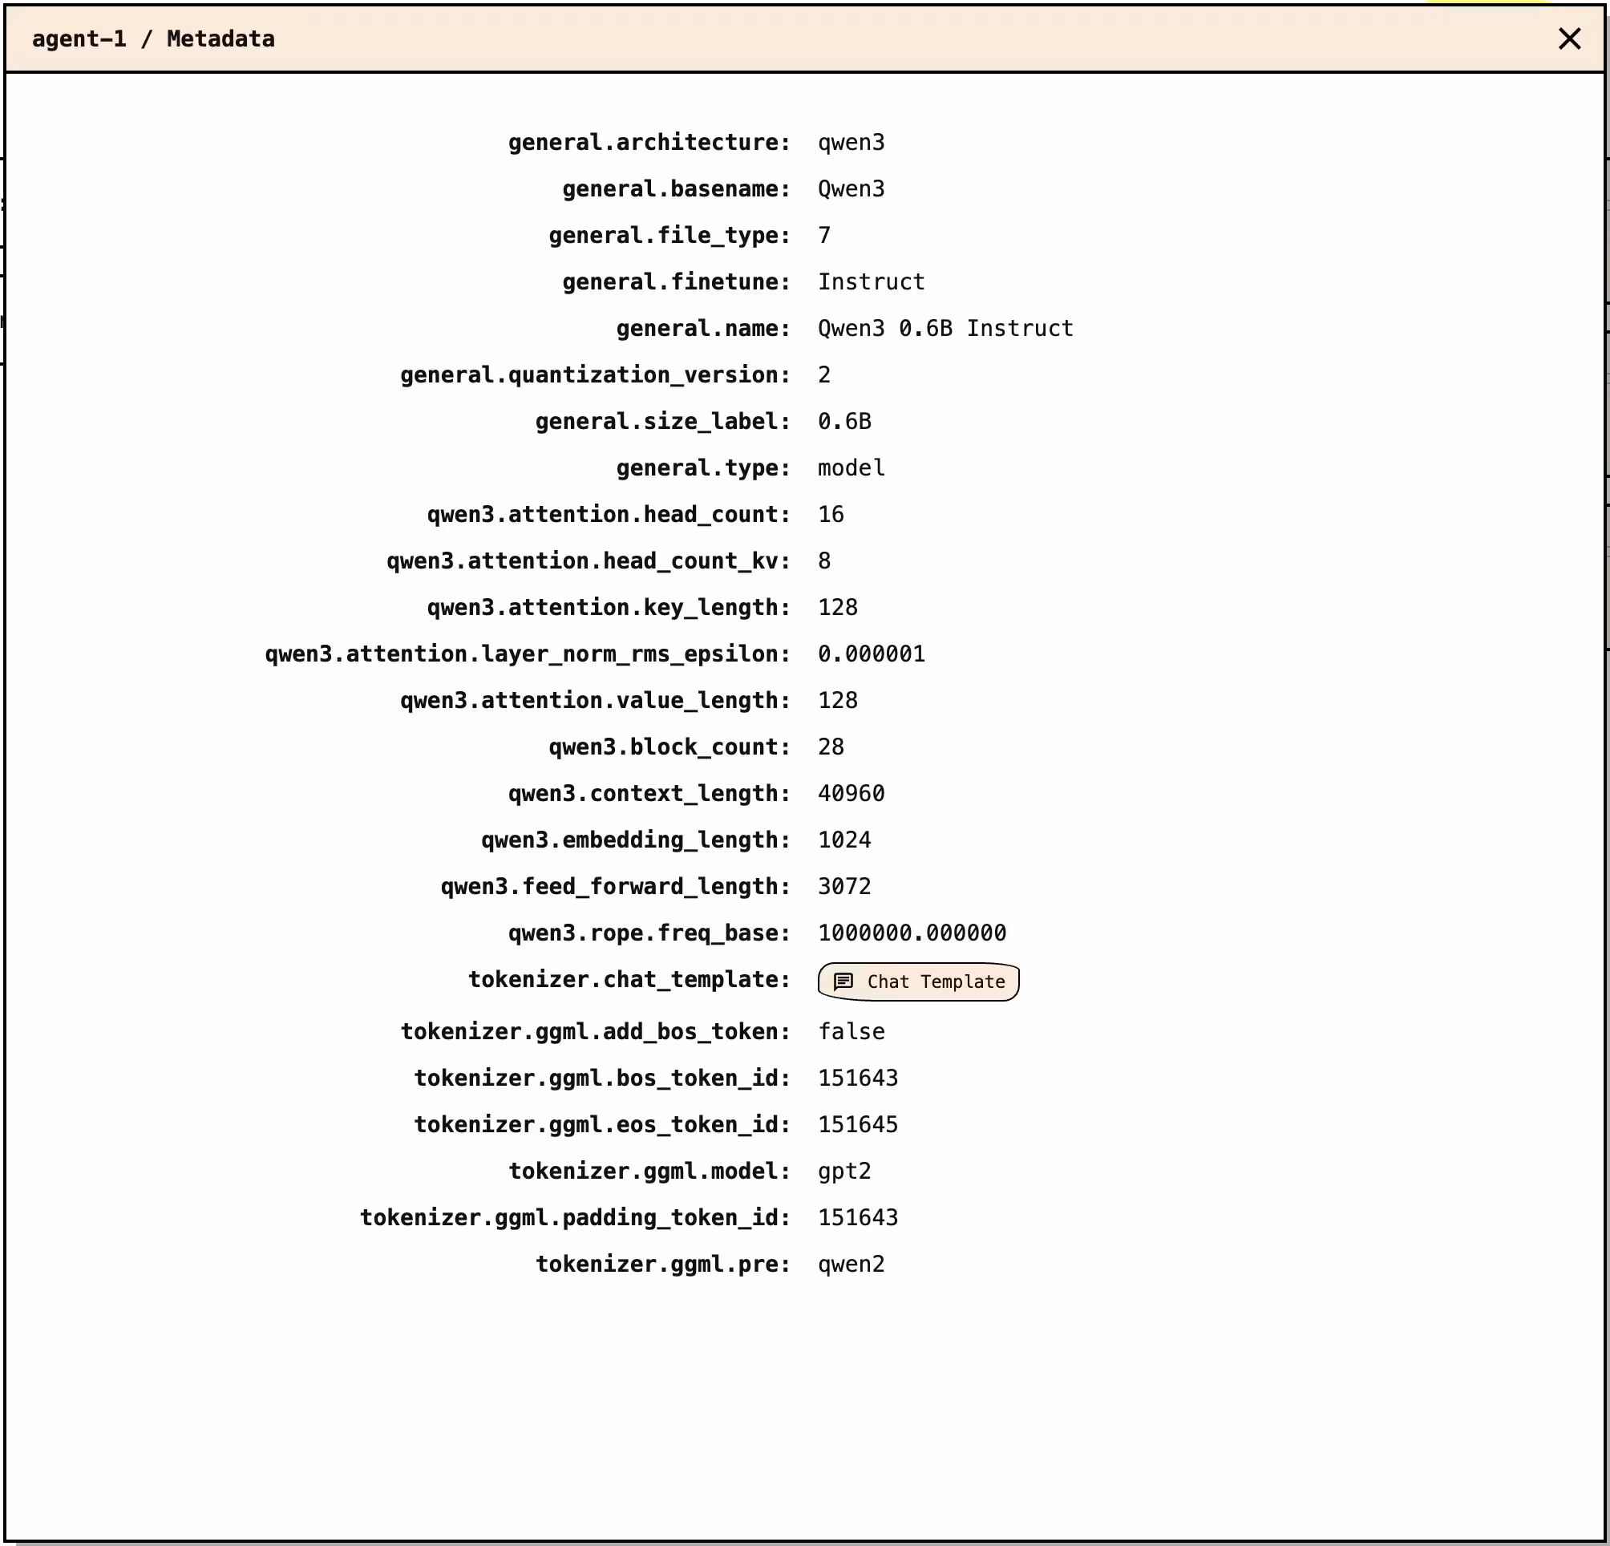Click the tokenizer.ggml.add_bos_token label
The height and width of the screenshot is (1546, 1610).
(x=596, y=1033)
